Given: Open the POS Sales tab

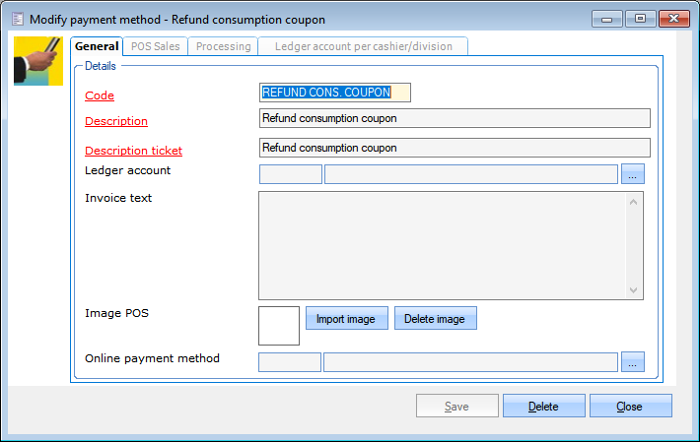Looking at the screenshot, I should tap(155, 46).
